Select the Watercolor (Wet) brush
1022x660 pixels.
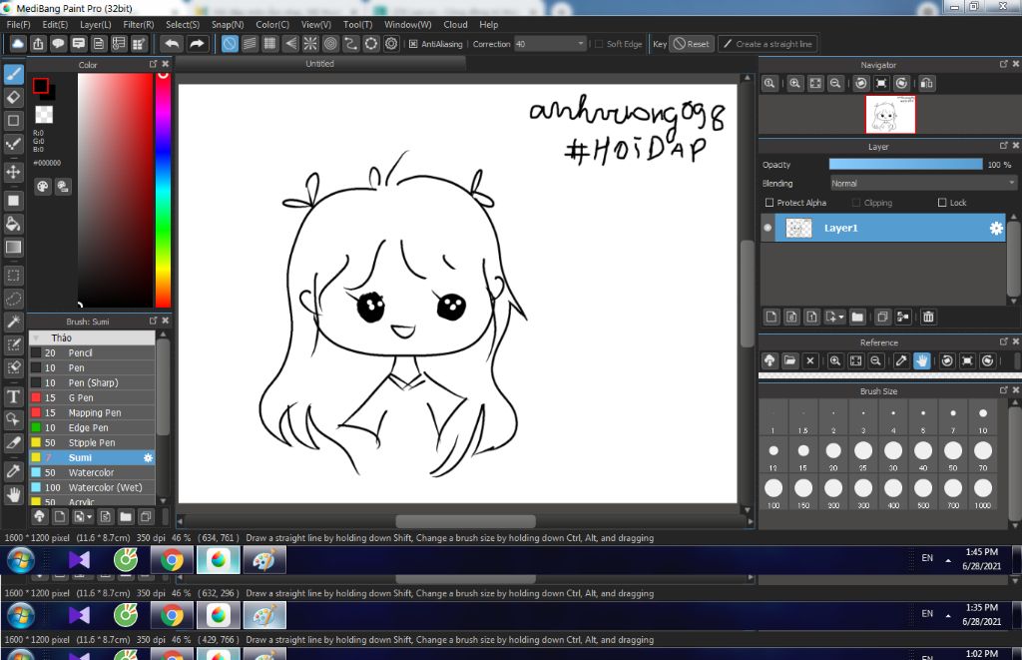[92, 488]
